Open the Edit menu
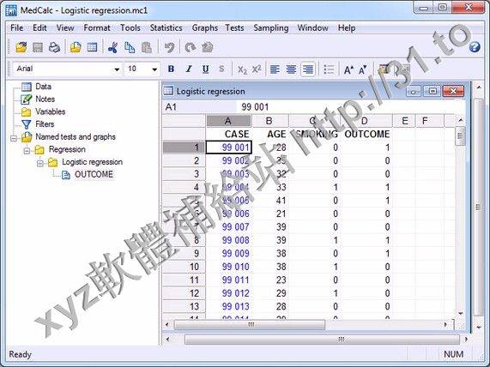Screen dimensions: 490x367 pyautogui.click(x=39, y=27)
